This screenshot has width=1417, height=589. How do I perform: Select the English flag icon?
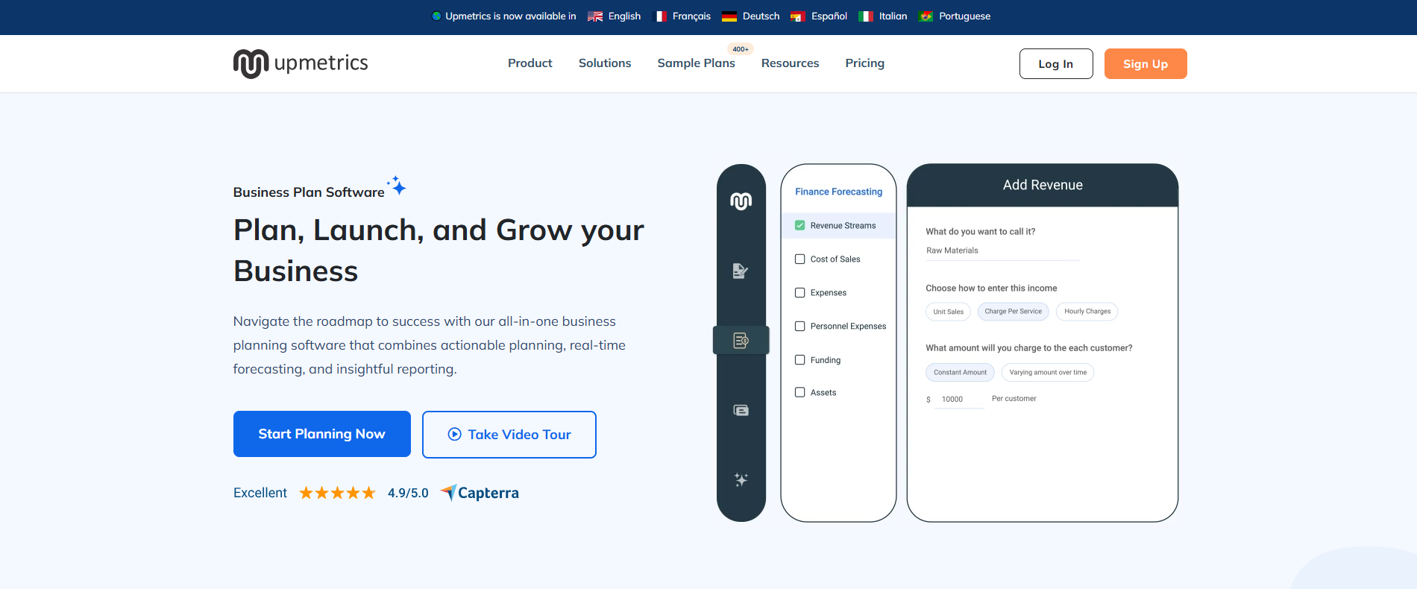click(x=595, y=16)
